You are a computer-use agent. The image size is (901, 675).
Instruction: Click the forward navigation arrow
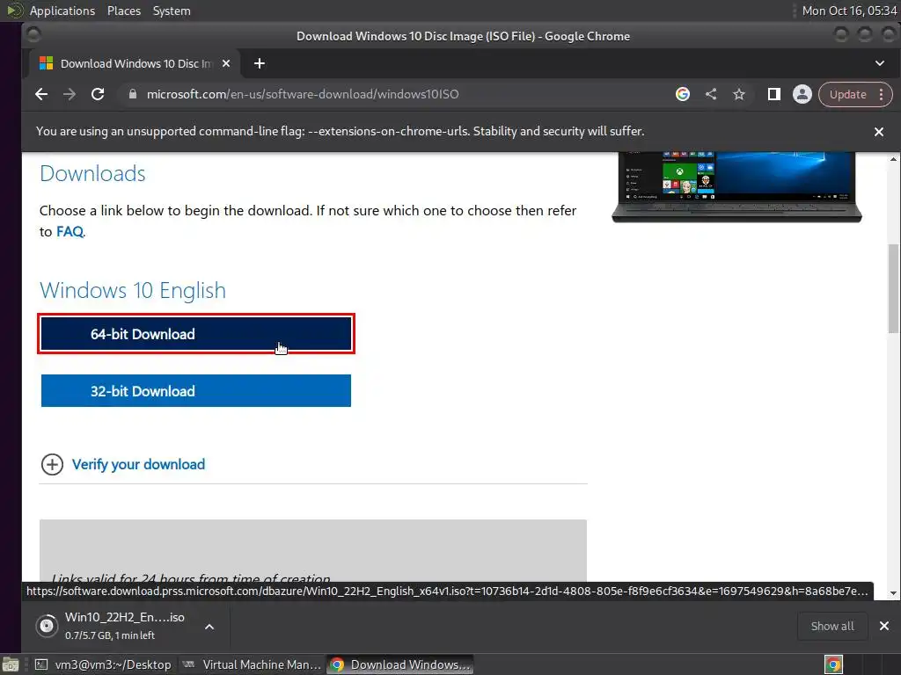point(70,94)
